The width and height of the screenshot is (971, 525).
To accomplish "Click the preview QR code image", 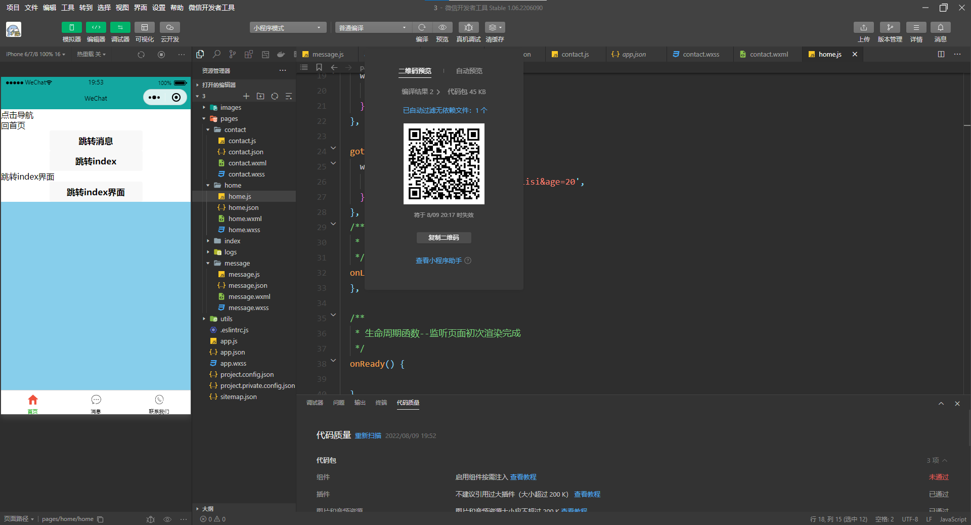I will click(x=444, y=164).
